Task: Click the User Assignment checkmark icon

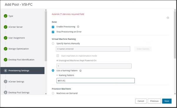Action: [x=6, y=38]
